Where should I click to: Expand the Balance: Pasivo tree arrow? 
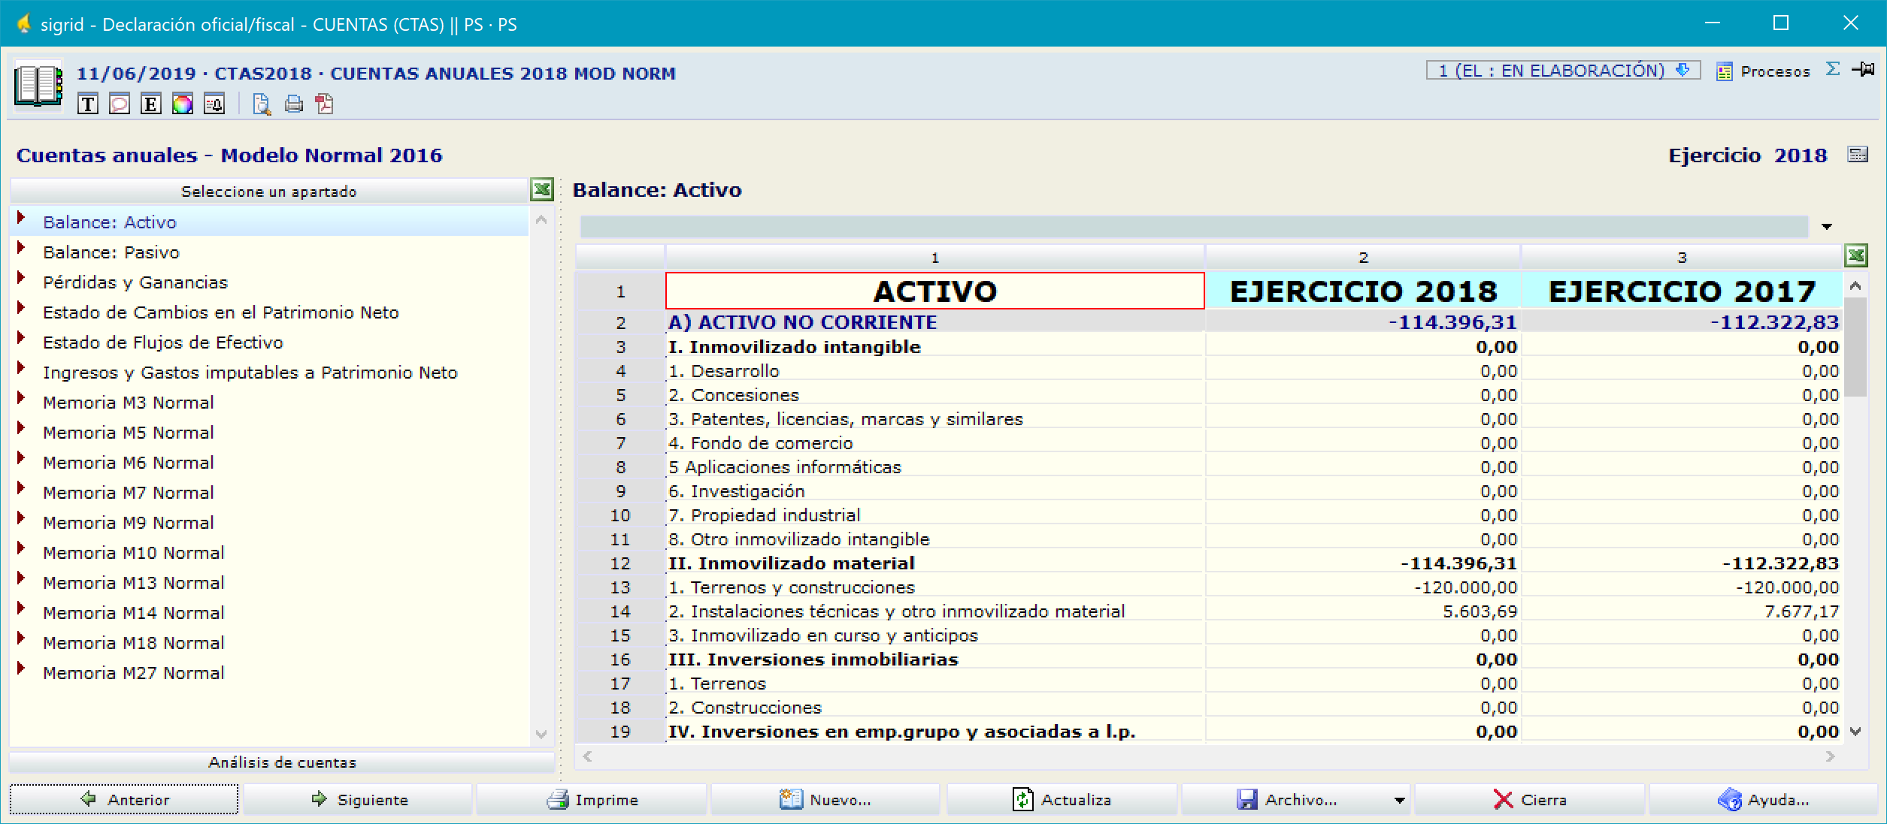[x=21, y=248]
